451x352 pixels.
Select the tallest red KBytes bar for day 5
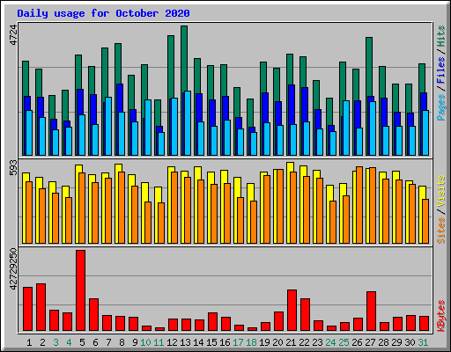pyautogui.click(x=81, y=290)
